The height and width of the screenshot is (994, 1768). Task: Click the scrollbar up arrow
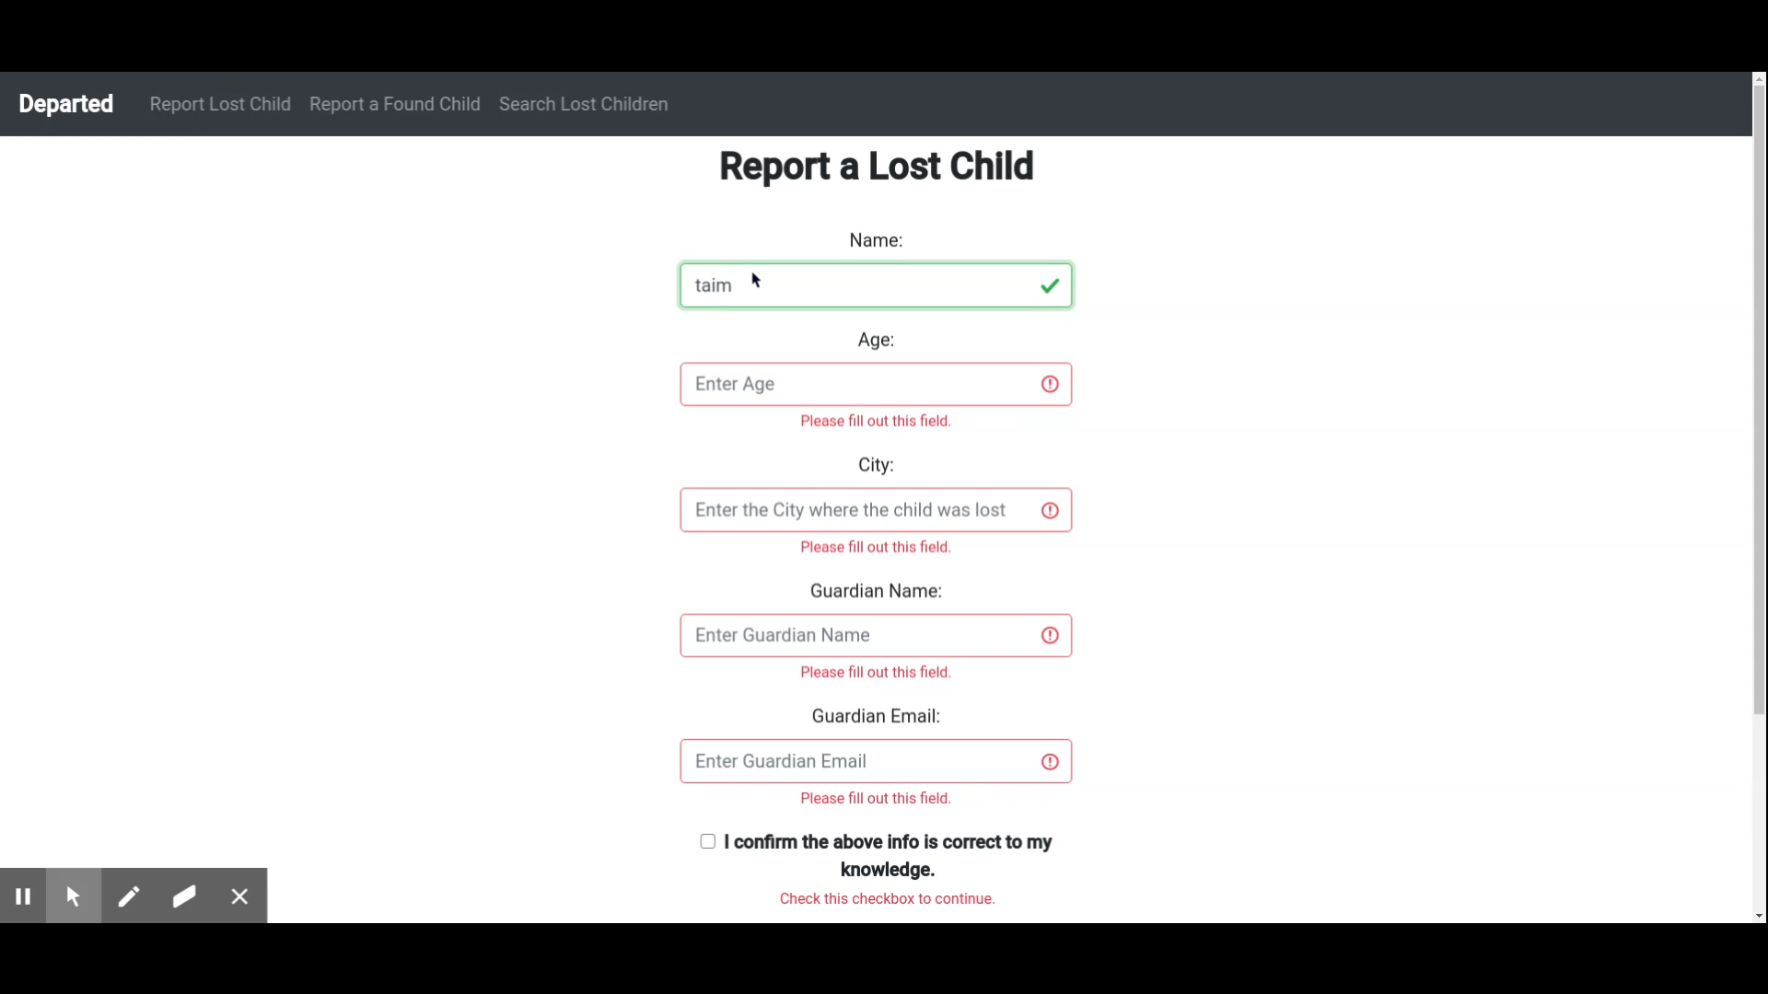point(1759,79)
